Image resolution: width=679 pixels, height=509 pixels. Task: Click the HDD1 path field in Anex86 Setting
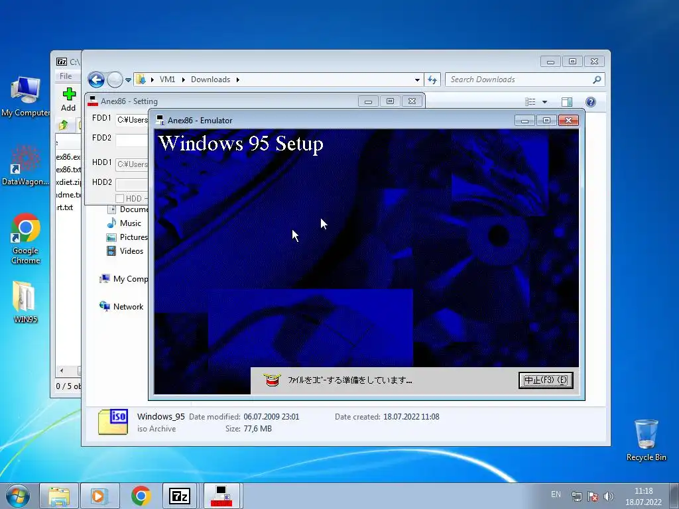pyautogui.click(x=132, y=164)
